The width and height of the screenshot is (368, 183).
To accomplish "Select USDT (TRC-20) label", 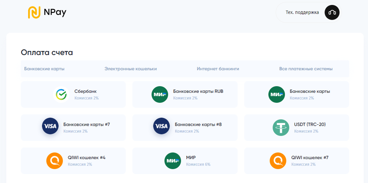I will click(x=310, y=124).
